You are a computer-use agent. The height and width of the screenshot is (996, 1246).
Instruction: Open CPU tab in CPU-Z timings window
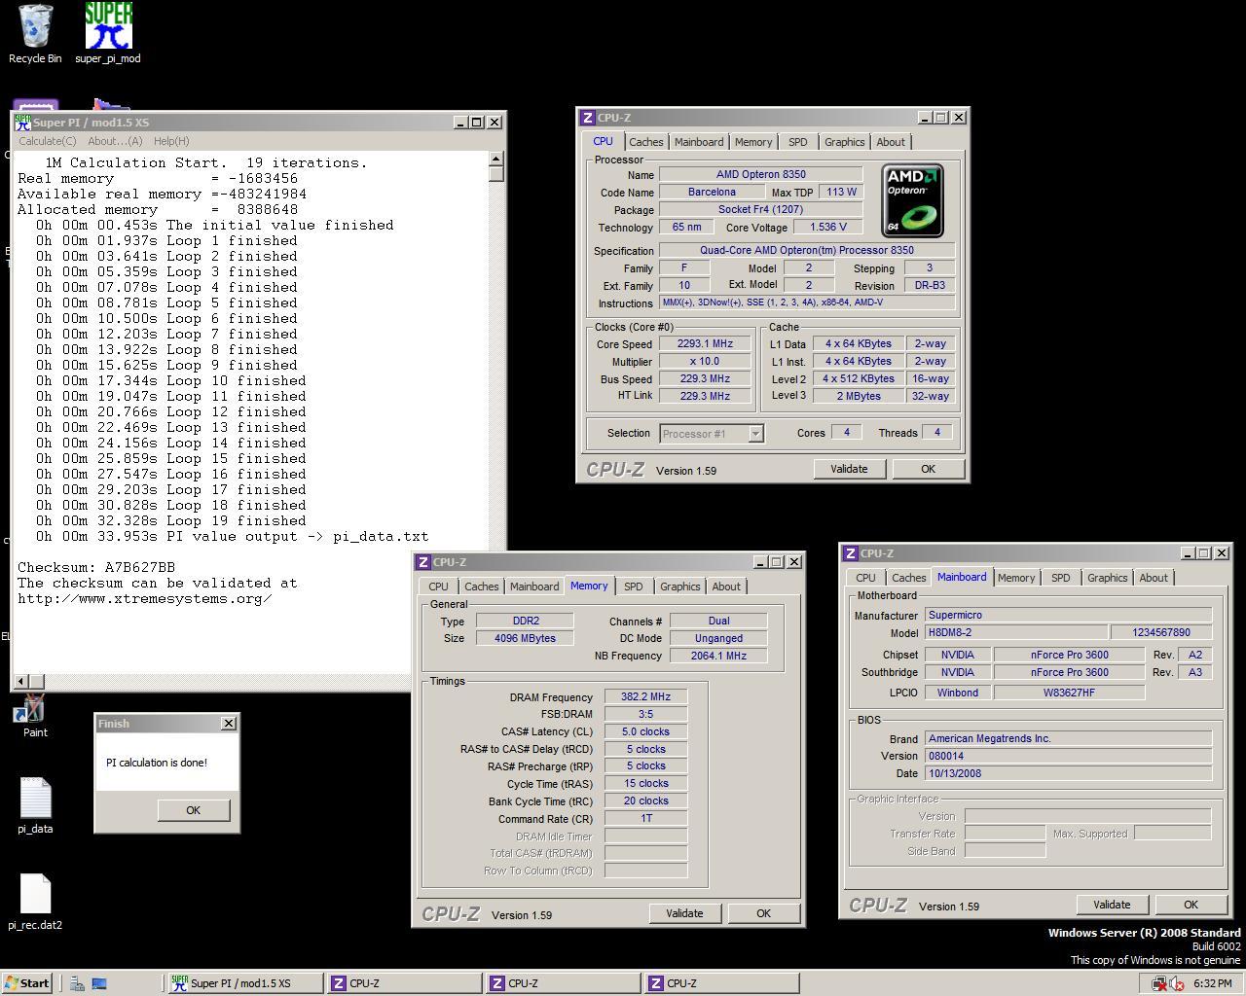[438, 587]
